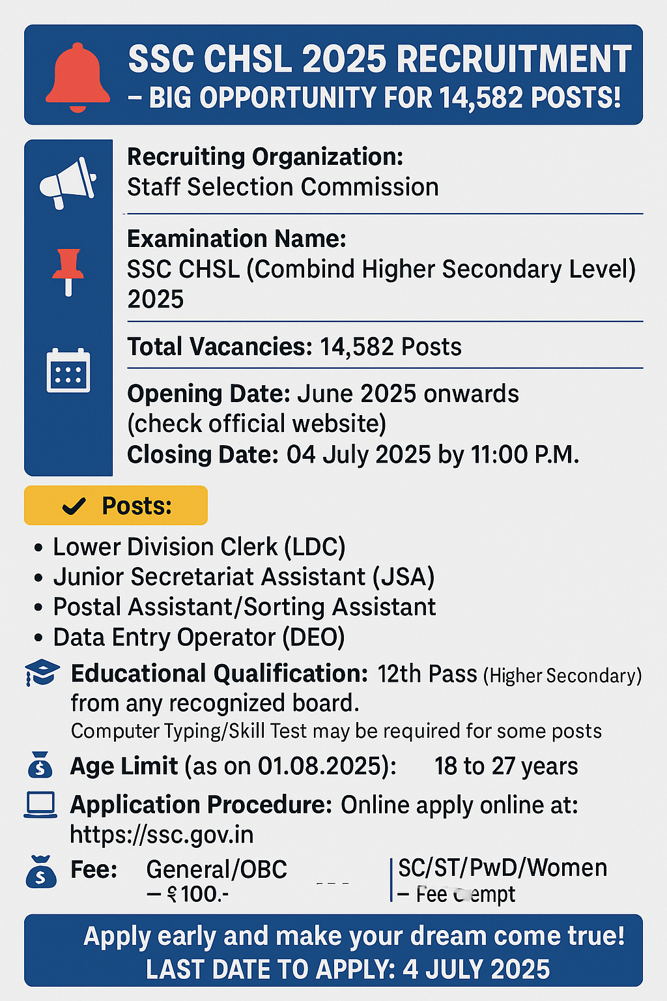Click the red bell notification icon
Image resolution: width=667 pixels, height=1001 pixels.
(x=78, y=78)
